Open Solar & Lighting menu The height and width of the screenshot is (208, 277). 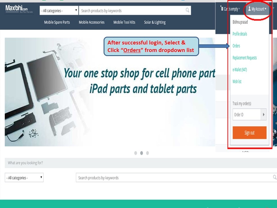pyautogui.click(x=155, y=22)
